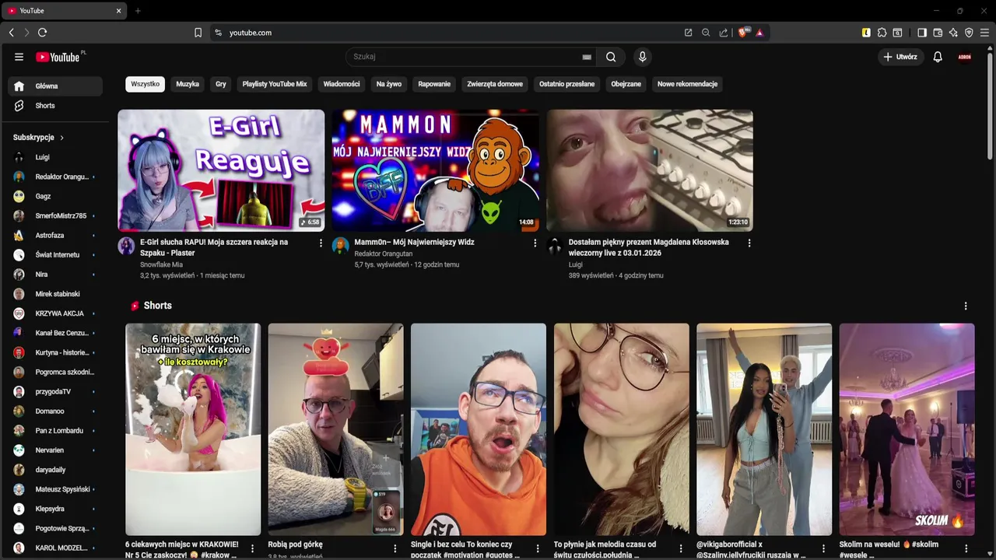The width and height of the screenshot is (996, 560).
Task: Open the Redaktor Orangutan channel avatar under video
Action: pos(341,247)
